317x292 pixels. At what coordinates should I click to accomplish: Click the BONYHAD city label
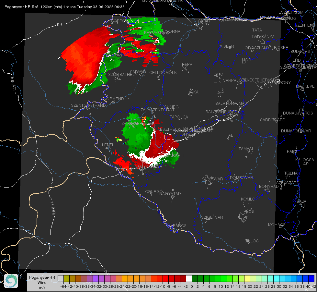(269, 187)
